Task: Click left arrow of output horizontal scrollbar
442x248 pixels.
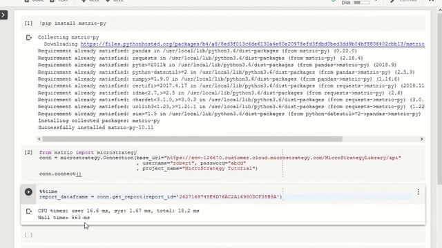Action: pos(39,139)
